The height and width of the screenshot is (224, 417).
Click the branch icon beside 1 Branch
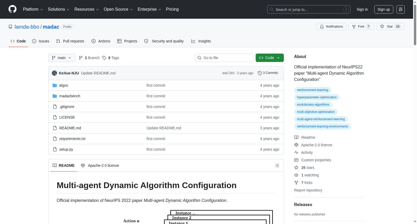81,58
